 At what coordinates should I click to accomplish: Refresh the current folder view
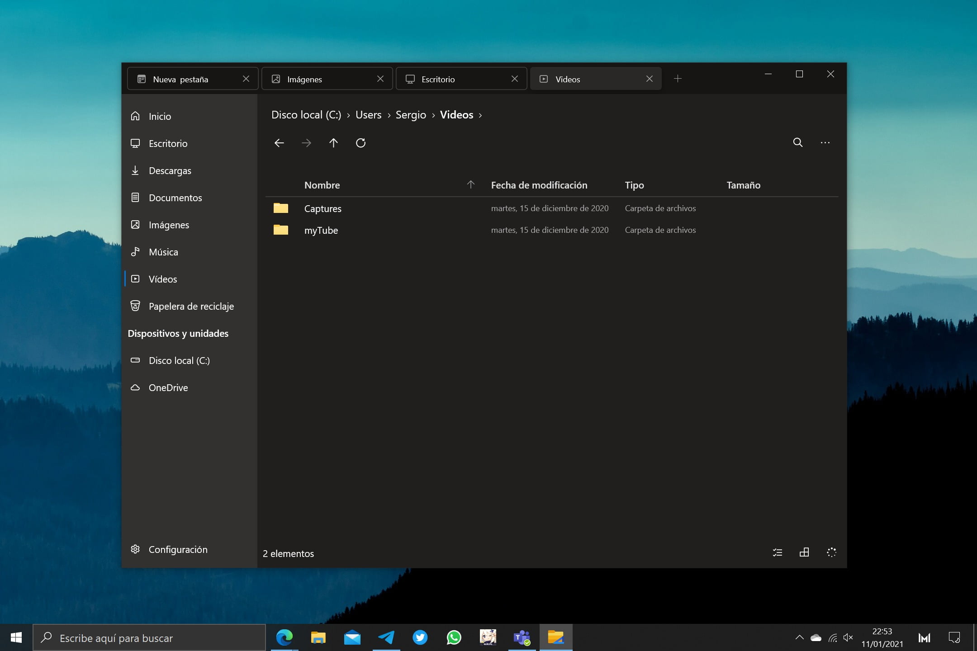pos(360,143)
